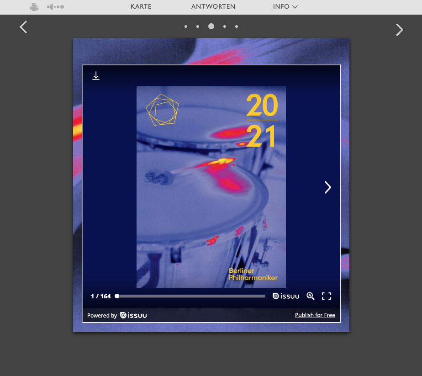
Task: Click the Publish for Free link
Action: point(315,315)
